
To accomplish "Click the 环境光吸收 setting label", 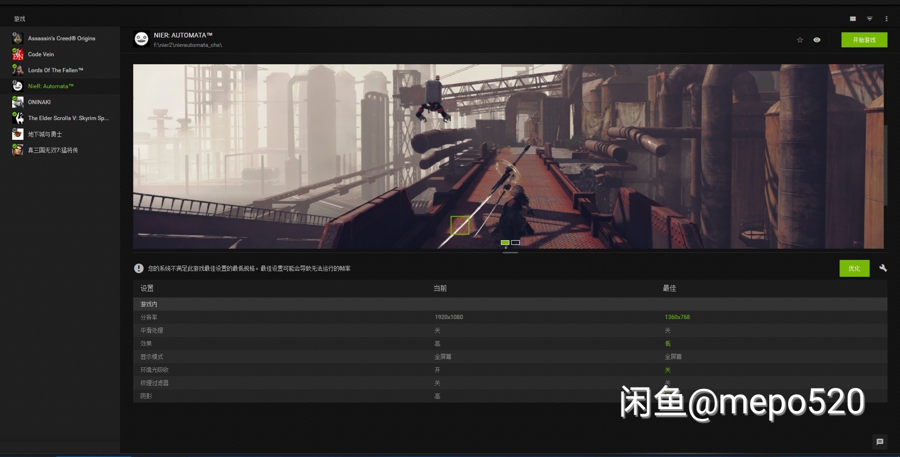I will click(x=155, y=370).
